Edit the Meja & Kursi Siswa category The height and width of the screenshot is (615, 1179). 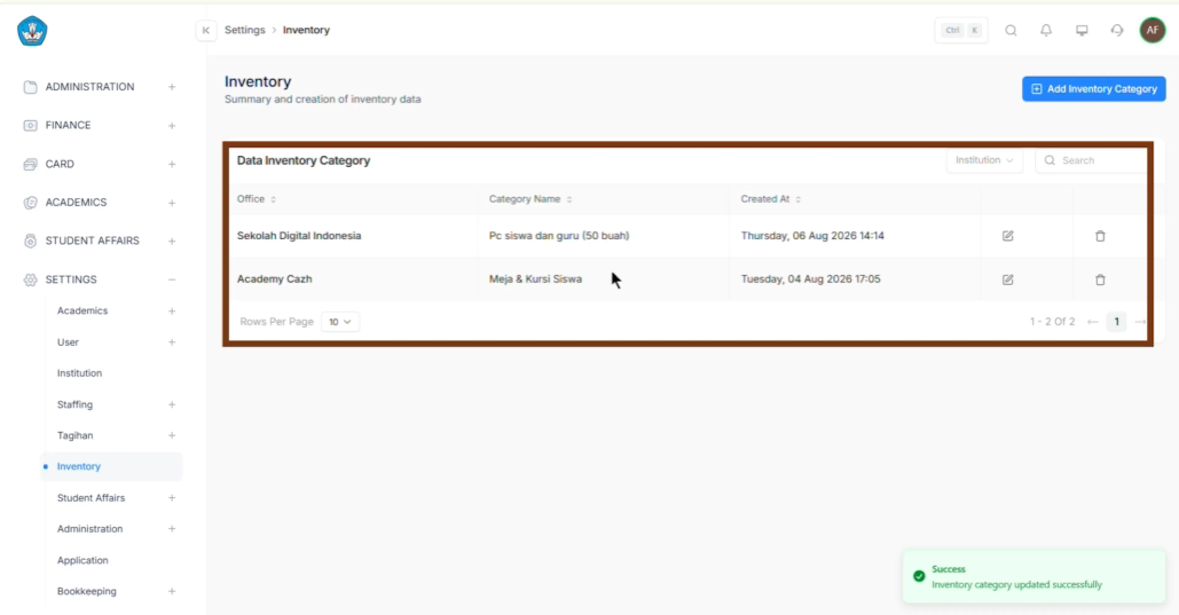tap(1007, 279)
